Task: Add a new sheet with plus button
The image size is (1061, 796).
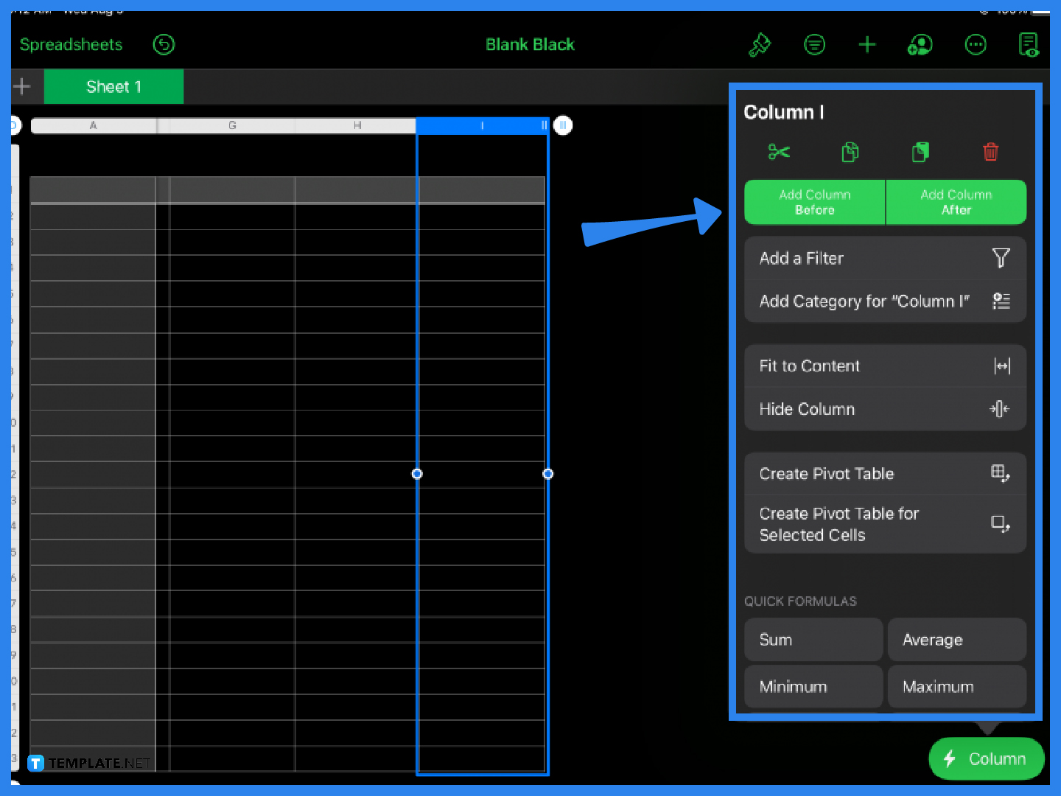Action: 22,87
